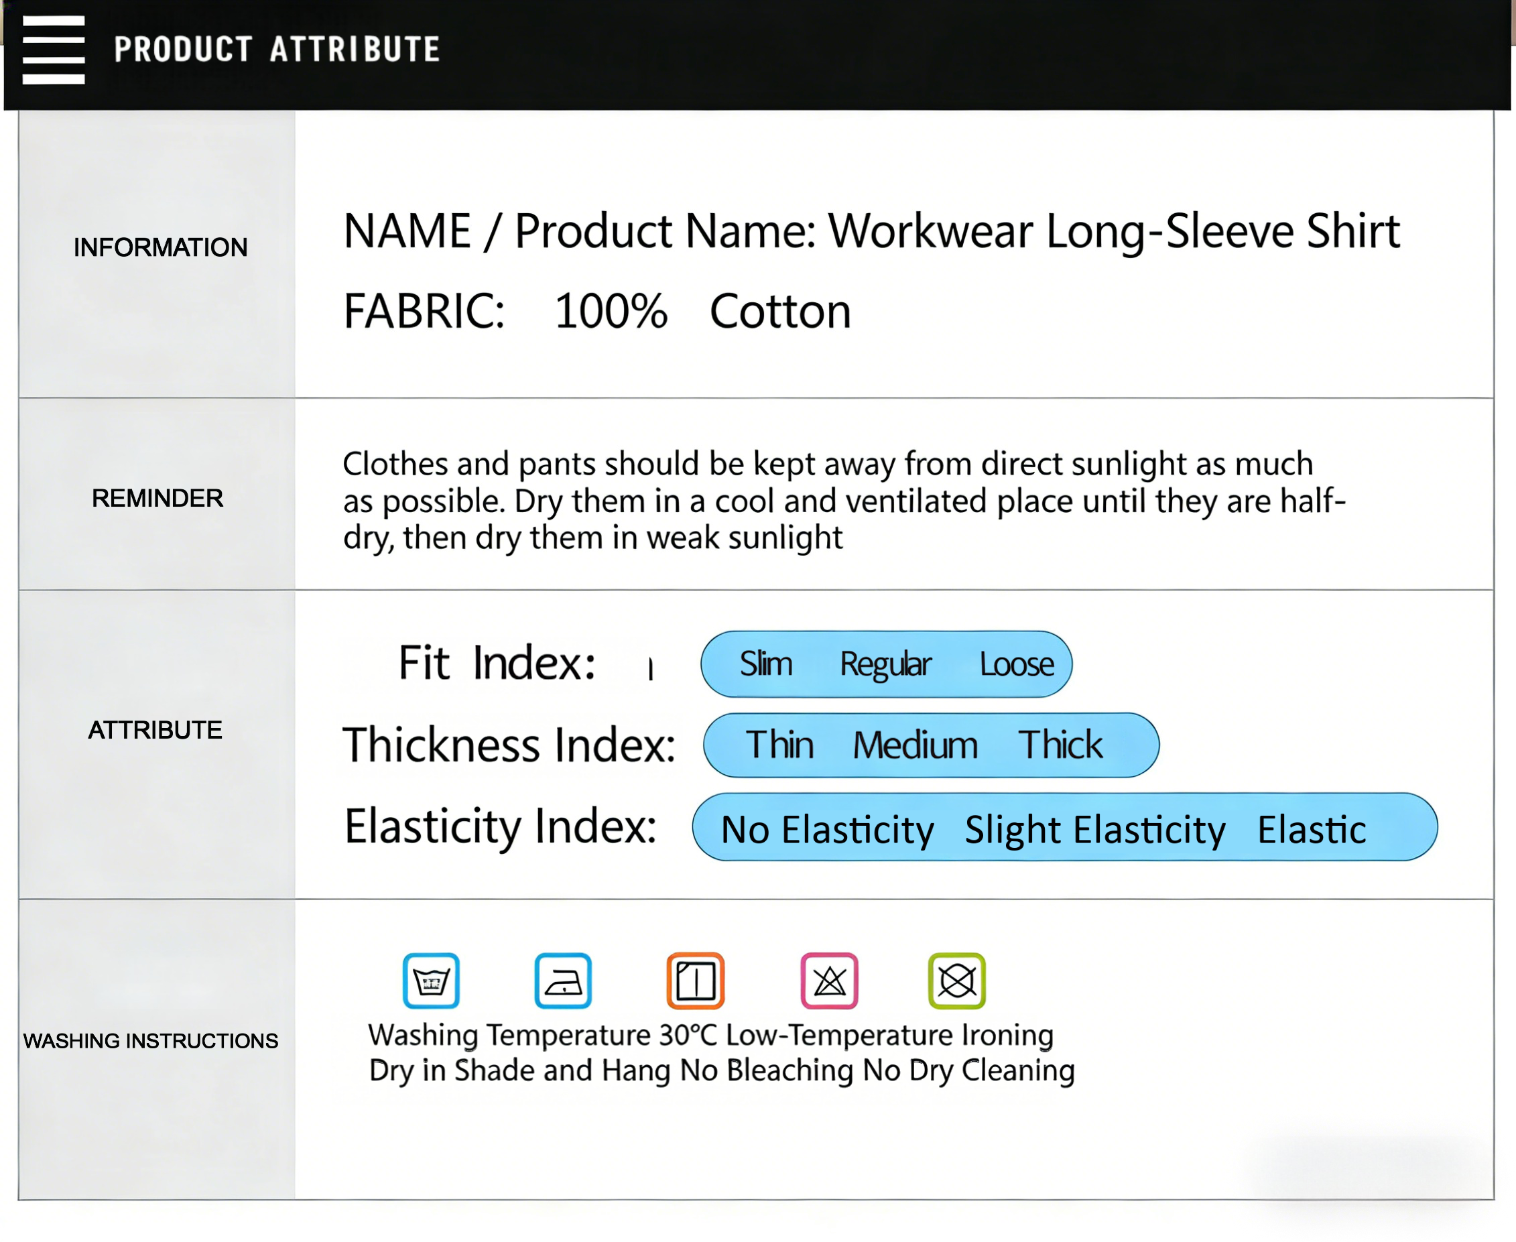Screen dimensions: 1516x1242
Task: Click the orange dry in shade icon
Action: (x=696, y=980)
